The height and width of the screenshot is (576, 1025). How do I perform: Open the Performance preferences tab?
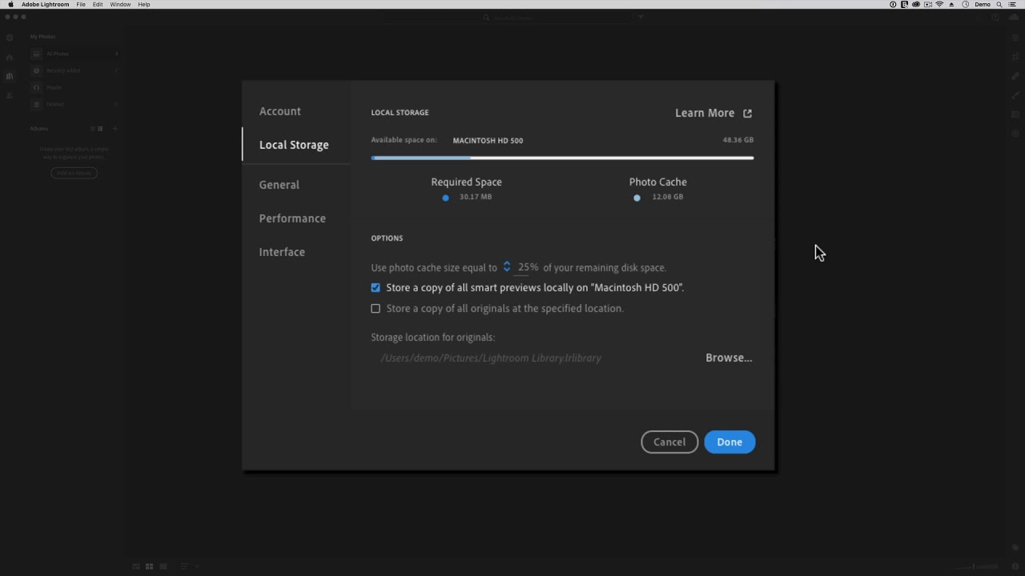pos(292,218)
